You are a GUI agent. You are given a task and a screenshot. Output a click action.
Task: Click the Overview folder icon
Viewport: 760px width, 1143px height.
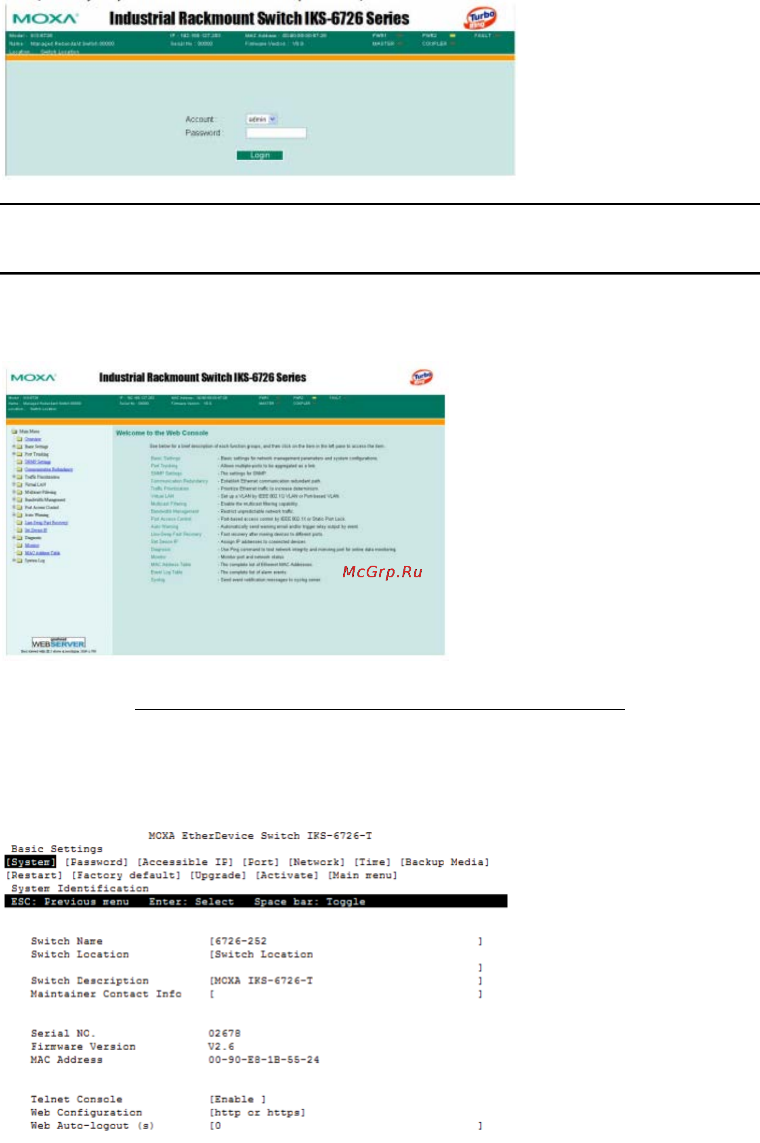20,439
